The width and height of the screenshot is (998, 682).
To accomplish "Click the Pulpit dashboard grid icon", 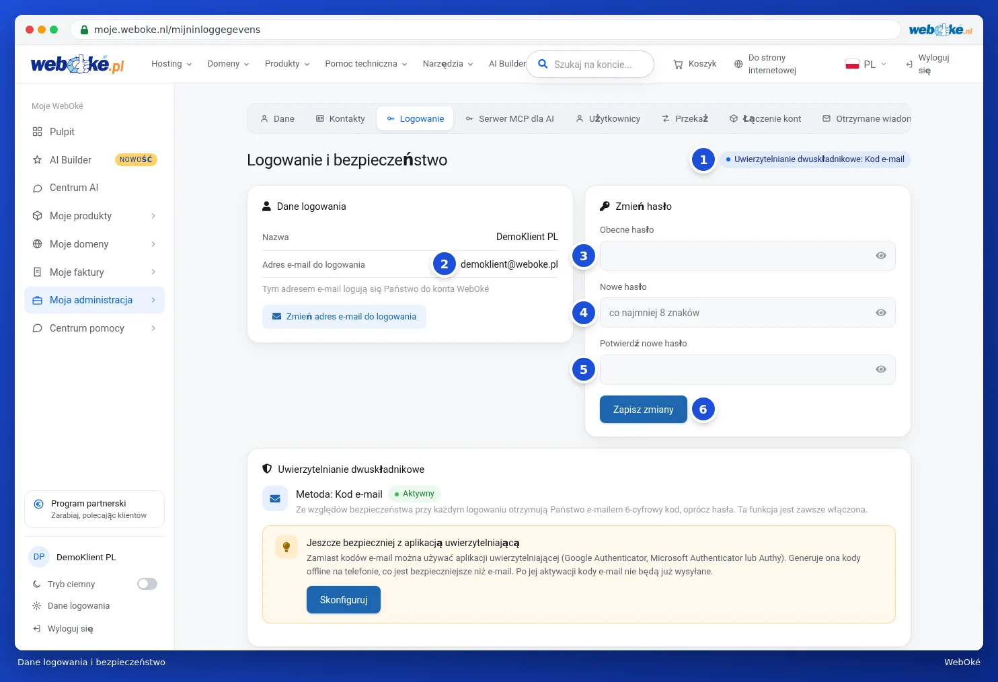I will point(37,132).
